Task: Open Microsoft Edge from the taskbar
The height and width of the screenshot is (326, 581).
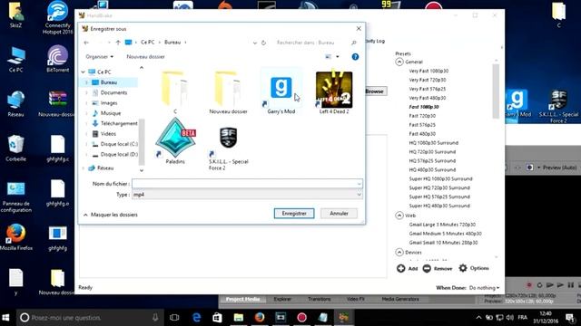Action: click(196, 318)
